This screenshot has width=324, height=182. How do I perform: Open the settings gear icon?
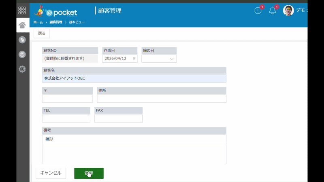[x=22, y=69]
